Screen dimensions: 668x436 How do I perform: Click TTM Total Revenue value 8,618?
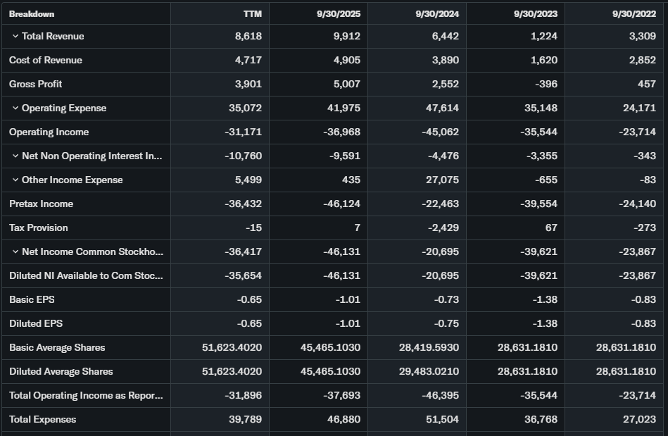click(248, 37)
